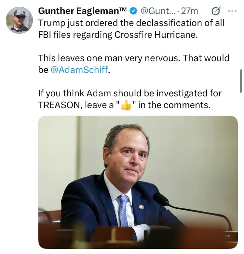244x254 pixels.
Task: Tap the Grok slashed-circle icon
Action: click(x=215, y=11)
